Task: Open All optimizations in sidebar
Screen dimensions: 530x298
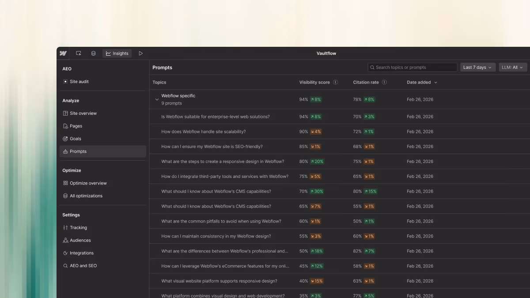Action: (x=103, y=196)
